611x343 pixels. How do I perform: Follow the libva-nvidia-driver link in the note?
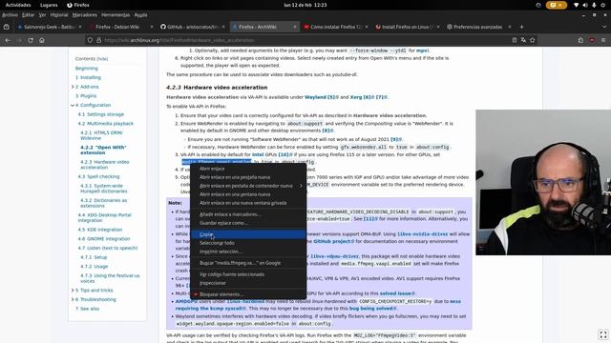pos(423,234)
